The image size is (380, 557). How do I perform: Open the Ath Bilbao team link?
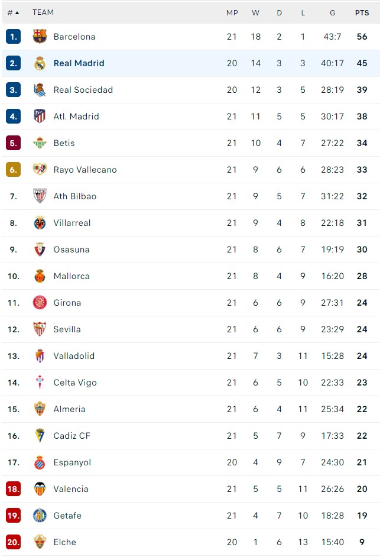pos(74,196)
